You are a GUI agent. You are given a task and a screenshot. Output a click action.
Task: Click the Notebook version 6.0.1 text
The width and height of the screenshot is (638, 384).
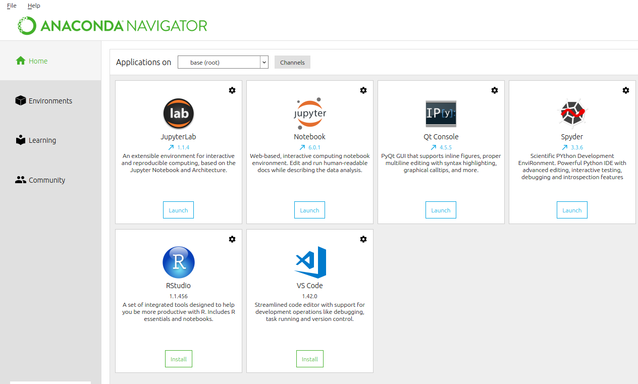314,148
